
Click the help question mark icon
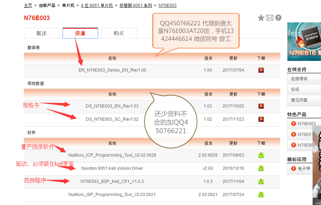(x=278, y=18)
